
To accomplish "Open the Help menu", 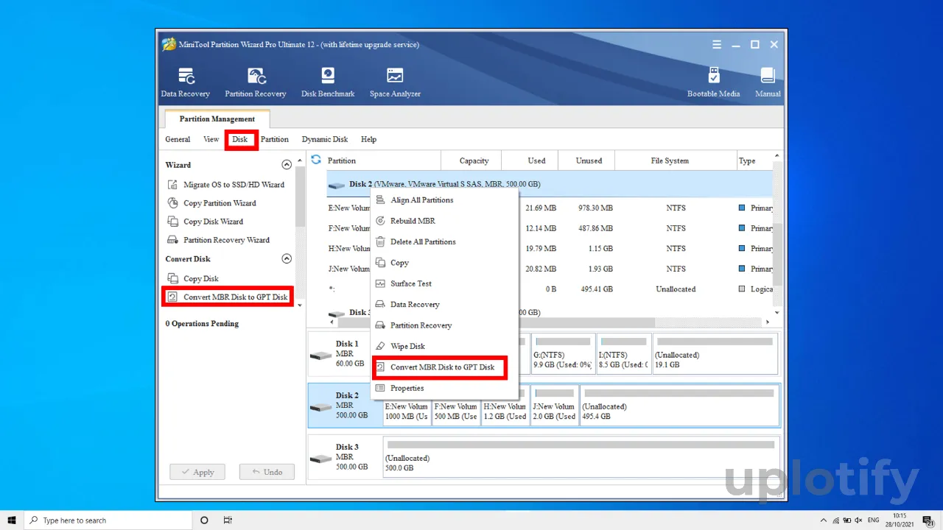I will click(x=368, y=139).
